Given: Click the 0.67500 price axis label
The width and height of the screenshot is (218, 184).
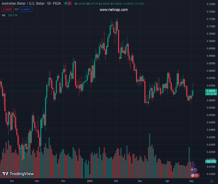Looking at the screenshot, I should click(211, 78).
